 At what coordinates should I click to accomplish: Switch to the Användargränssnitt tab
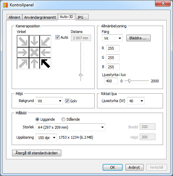click(40, 17)
